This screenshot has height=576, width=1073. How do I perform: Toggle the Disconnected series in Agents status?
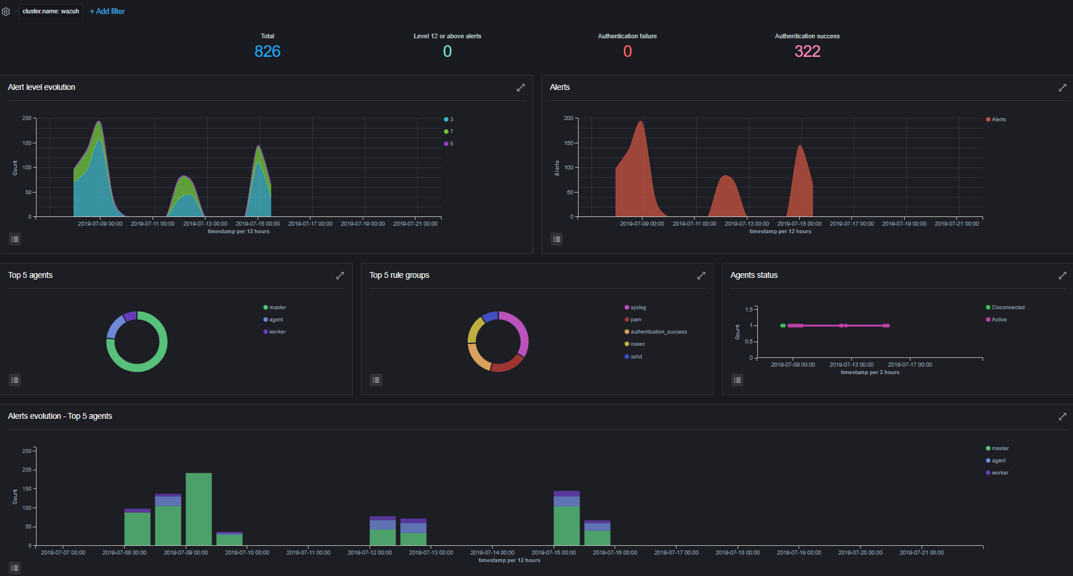tap(1007, 307)
